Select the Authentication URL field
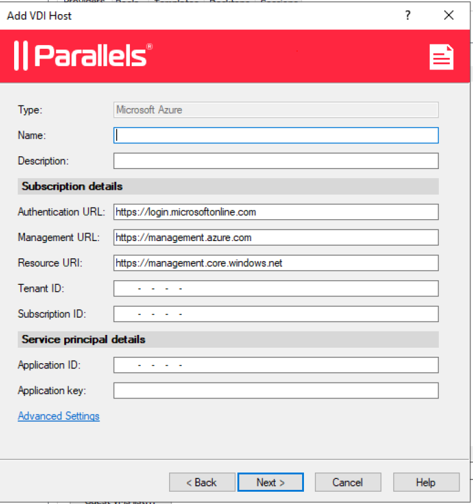The height and width of the screenshot is (504, 473). click(x=276, y=212)
